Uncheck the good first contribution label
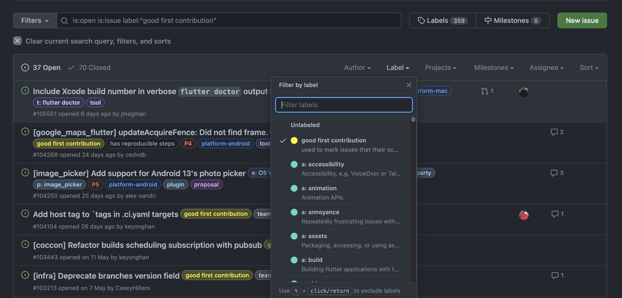622x298 pixels. (341, 145)
